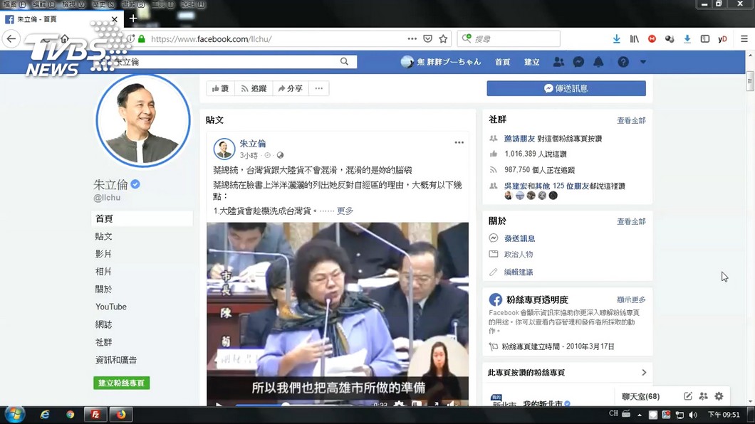The image size is (755, 424).
Task: Click the 追蹤 follow button
Action: point(254,88)
